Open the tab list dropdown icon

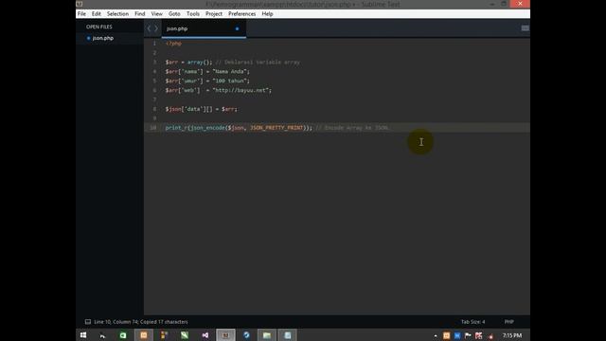coord(525,28)
